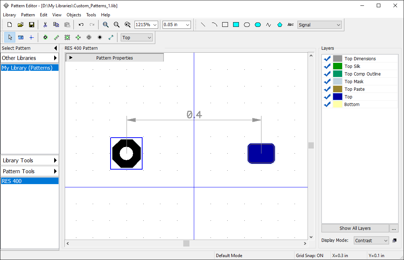404x260 pixels.
Task: Open the Edit menu
Action: pyautogui.click(x=44, y=15)
